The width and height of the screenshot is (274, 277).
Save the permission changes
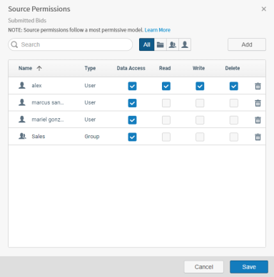coord(249,267)
